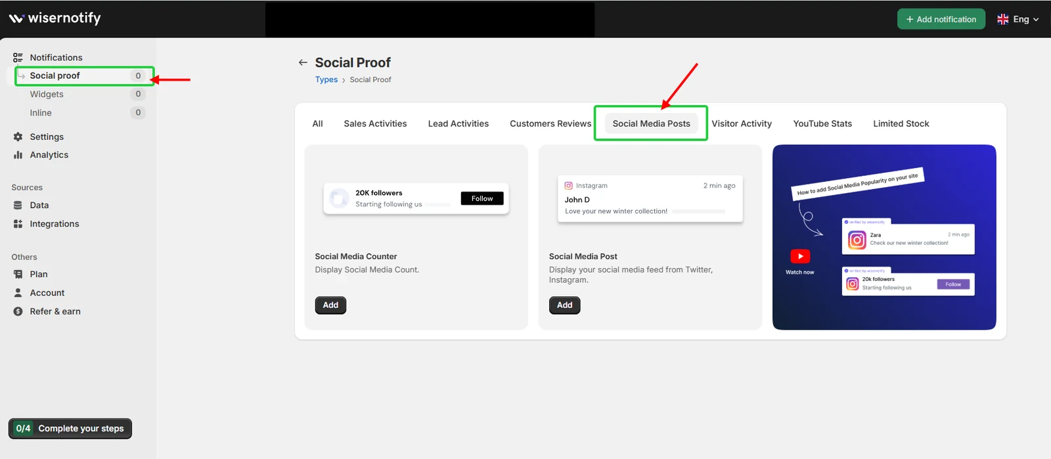Click Instagram logo on 20k followers notification

pyautogui.click(x=852, y=284)
